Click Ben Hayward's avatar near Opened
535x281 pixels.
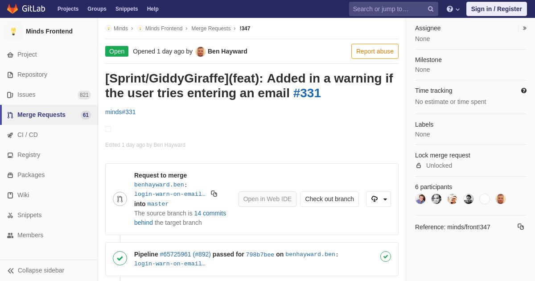point(201,52)
